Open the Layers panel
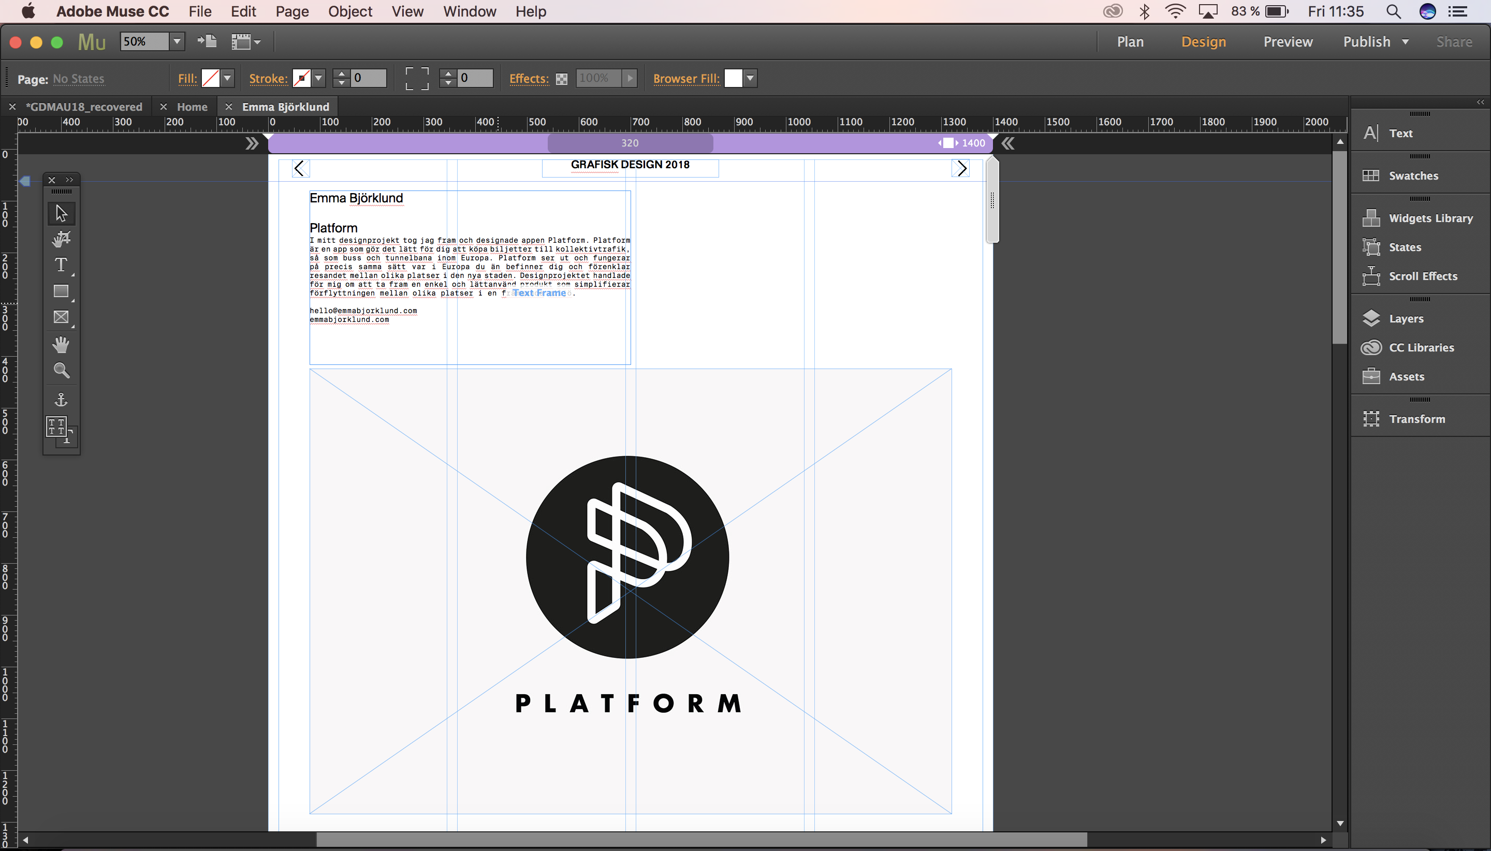 coord(1406,318)
